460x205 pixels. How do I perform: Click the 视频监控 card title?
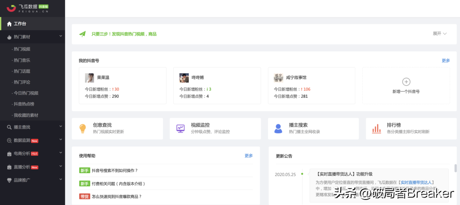click(200, 125)
